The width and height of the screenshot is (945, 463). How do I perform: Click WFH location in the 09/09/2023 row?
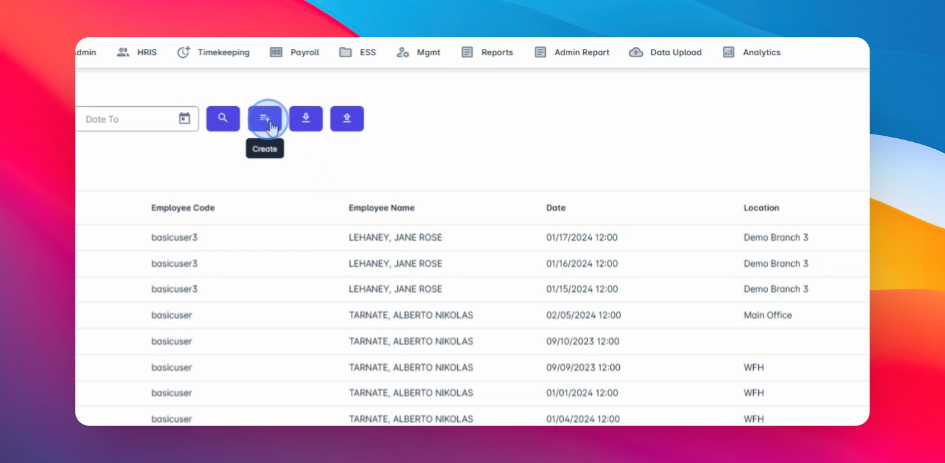tap(754, 368)
